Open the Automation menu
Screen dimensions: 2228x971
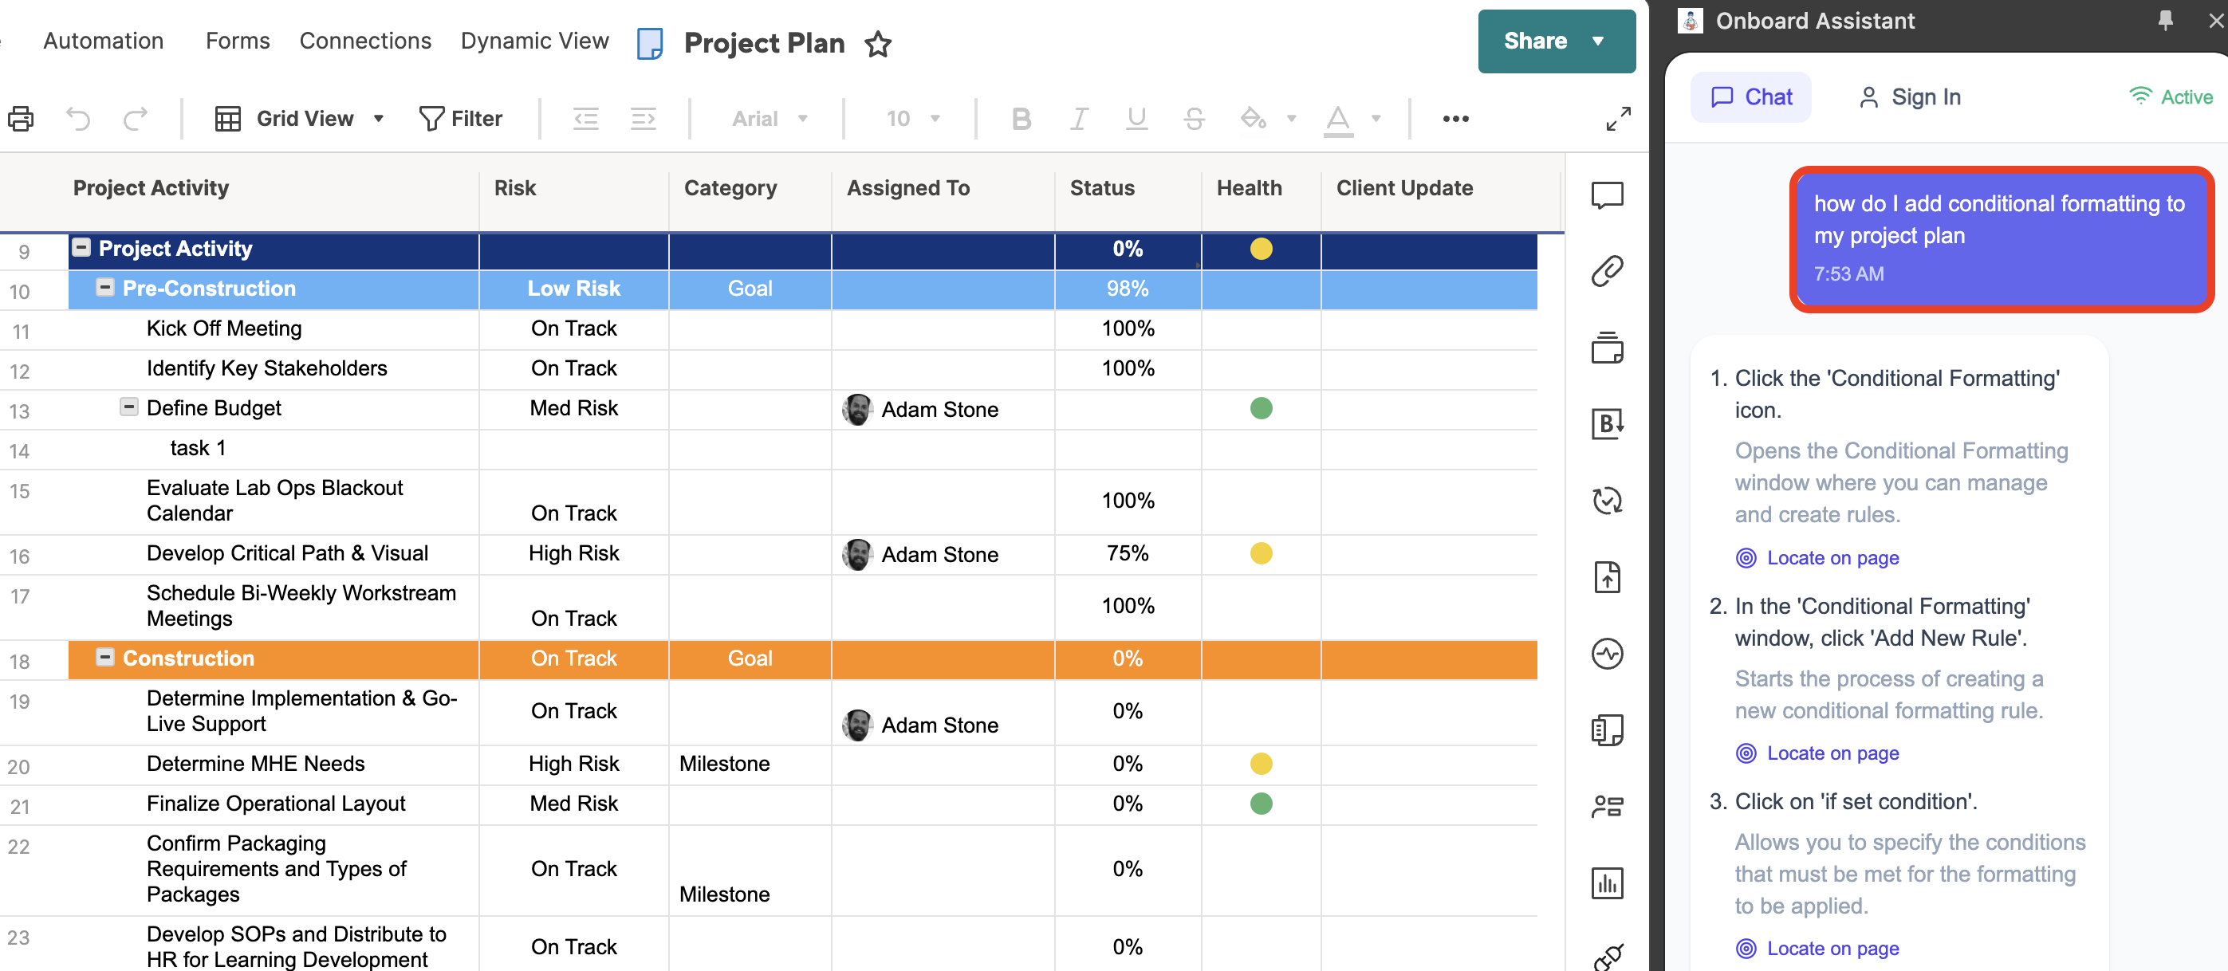pyautogui.click(x=103, y=41)
